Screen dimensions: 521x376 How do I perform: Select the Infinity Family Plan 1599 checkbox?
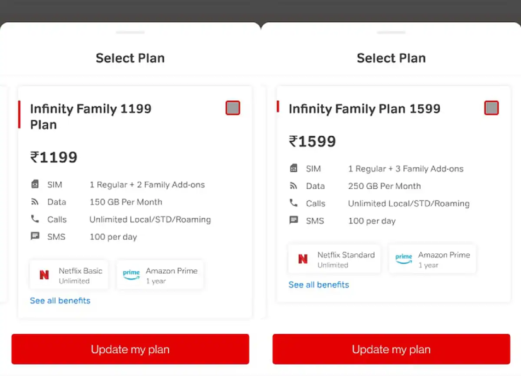pos(491,108)
